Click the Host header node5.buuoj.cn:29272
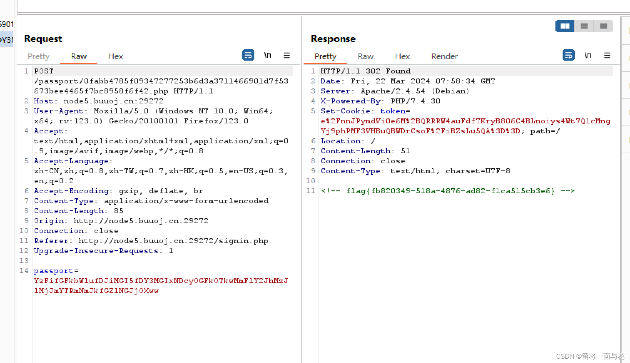Screen dimensions: 630x363 pos(99,101)
